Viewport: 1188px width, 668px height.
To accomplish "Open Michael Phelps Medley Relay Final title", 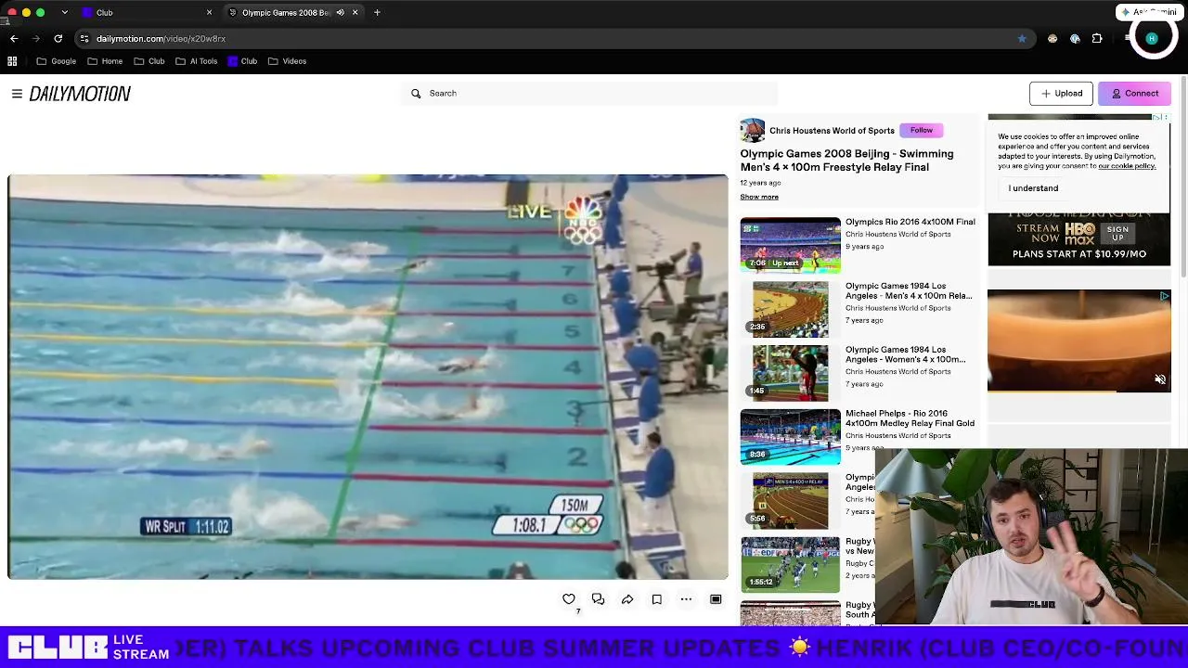I will [910, 418].
